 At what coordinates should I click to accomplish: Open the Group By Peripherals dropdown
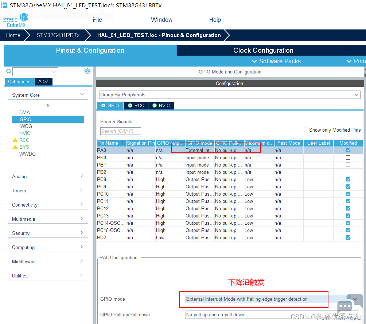230,95
